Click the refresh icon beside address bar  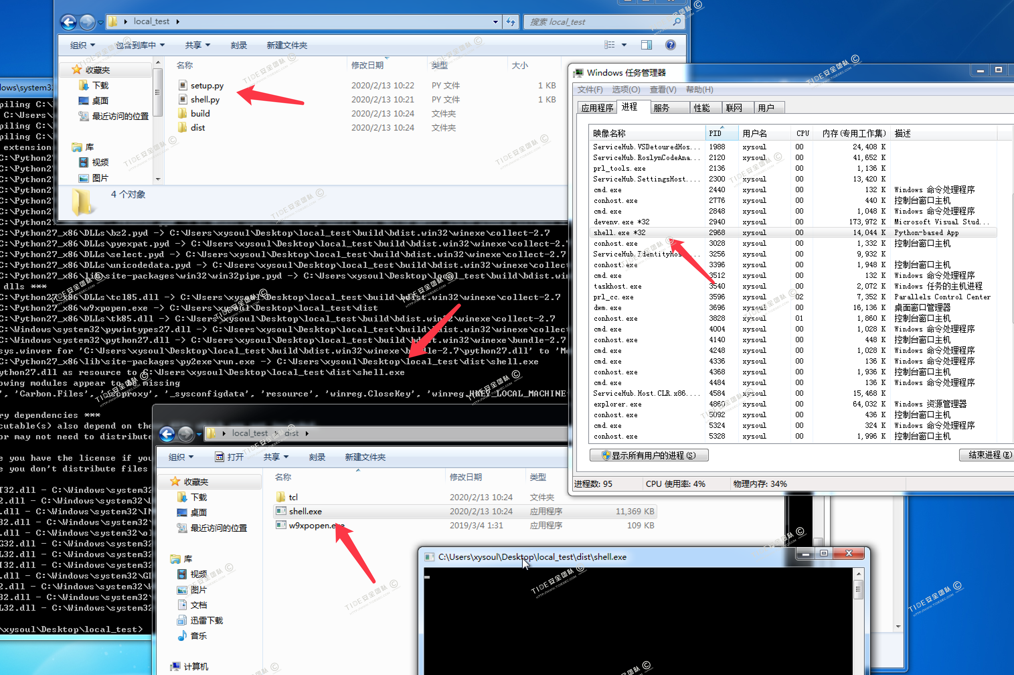click(x=511, y=21)
